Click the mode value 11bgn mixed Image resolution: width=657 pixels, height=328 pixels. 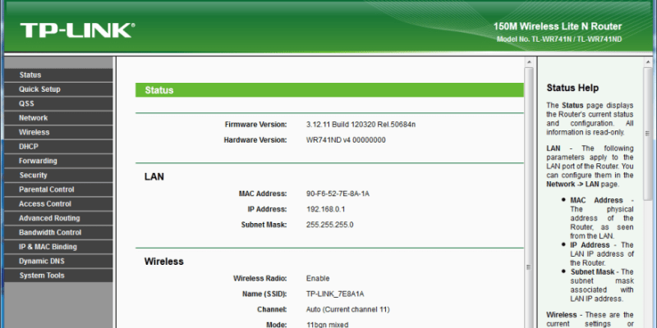(x=327, y=325)
